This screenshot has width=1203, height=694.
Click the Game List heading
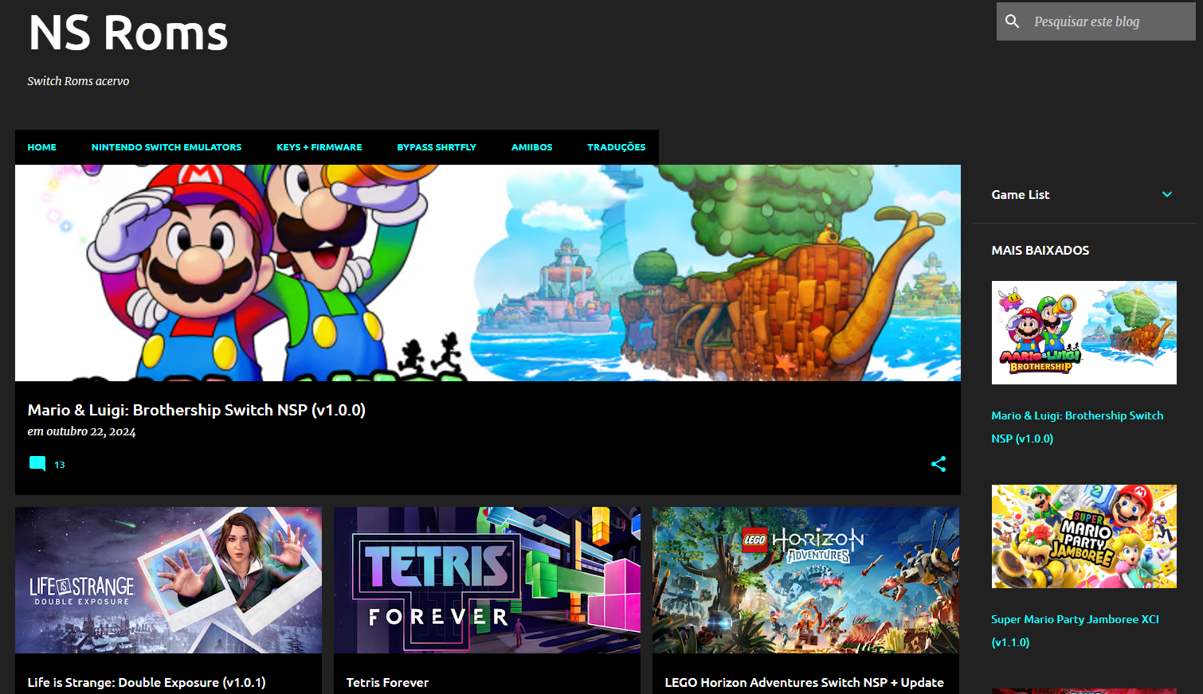click(x=1021, y=194)
